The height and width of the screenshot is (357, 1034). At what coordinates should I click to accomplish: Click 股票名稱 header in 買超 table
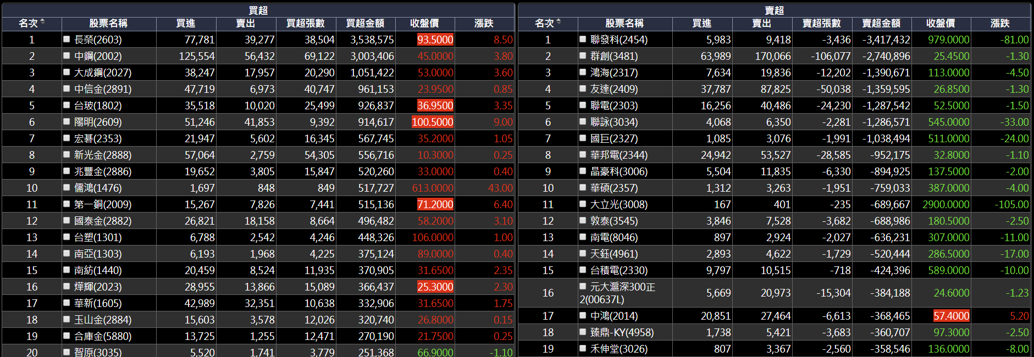(108, 23)
